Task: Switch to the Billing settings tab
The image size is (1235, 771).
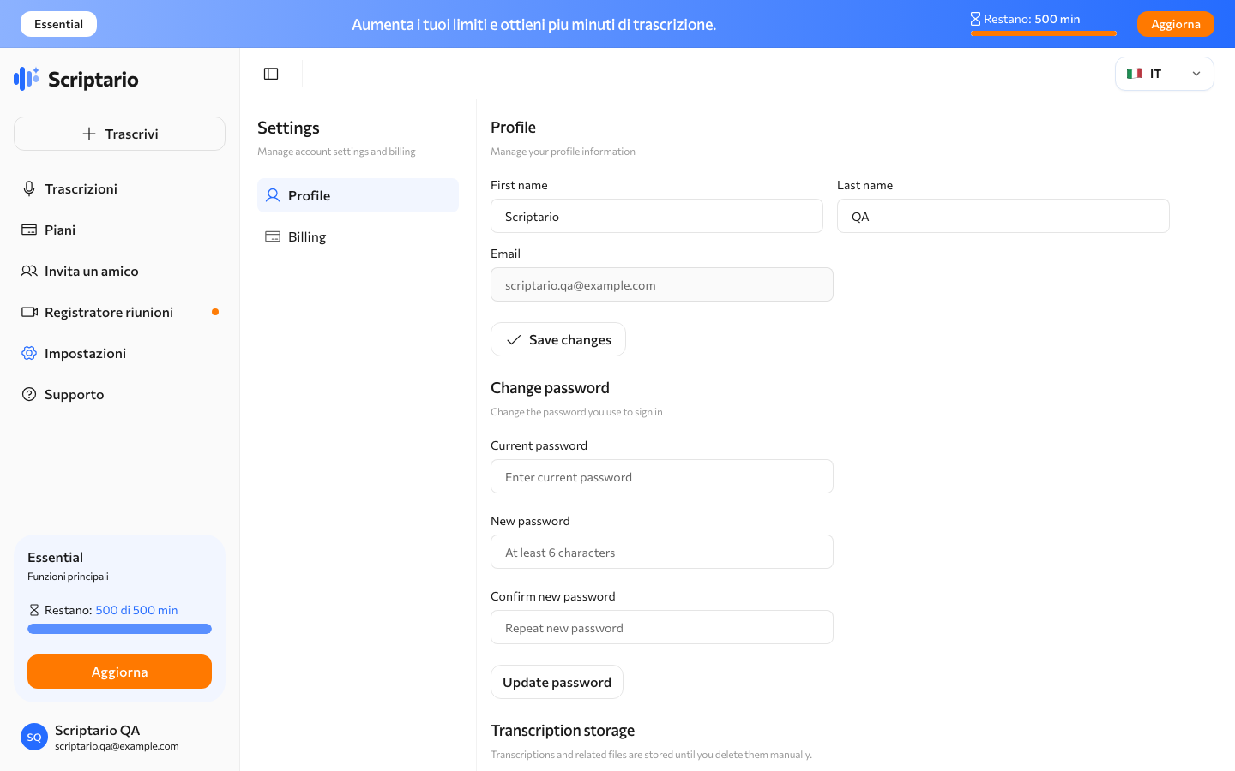Action: point(358,236)
